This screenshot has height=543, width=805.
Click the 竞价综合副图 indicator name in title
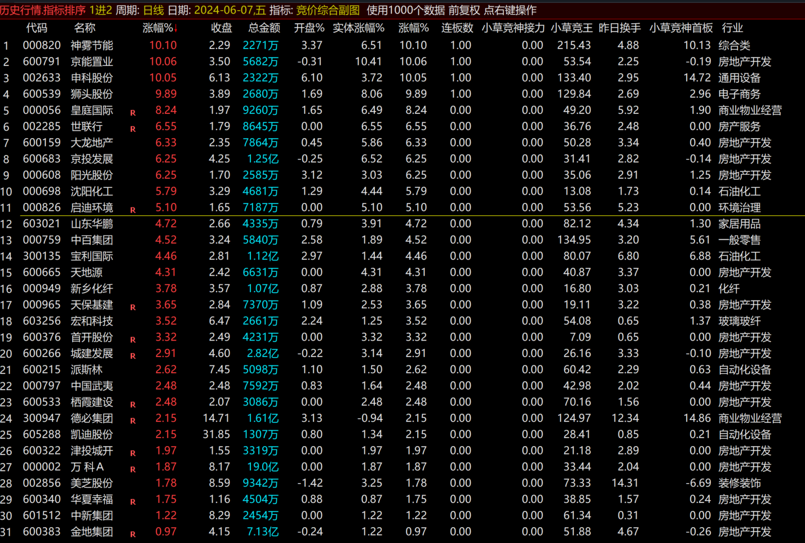click(328, 10)
